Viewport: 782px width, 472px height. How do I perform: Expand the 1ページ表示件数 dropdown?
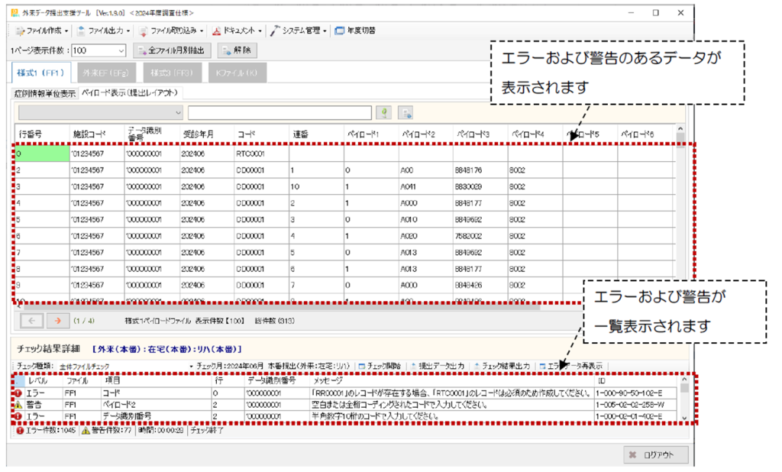(x=121, y=51)
